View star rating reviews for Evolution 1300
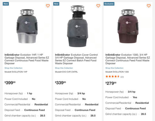The image size is (155, 121). pyautogui.click(x=113, y=77)
